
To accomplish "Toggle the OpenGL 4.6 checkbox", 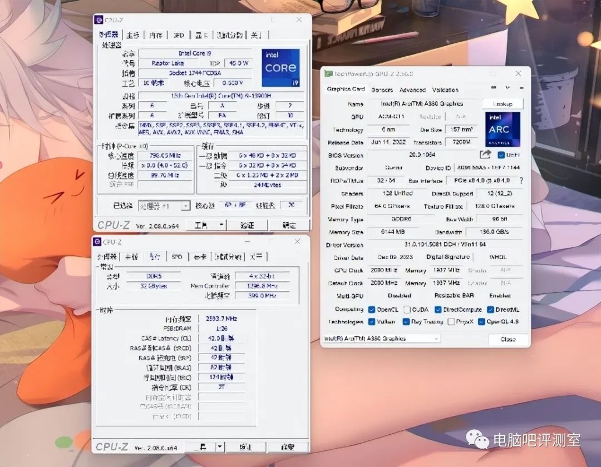I will tap(481, 321).
